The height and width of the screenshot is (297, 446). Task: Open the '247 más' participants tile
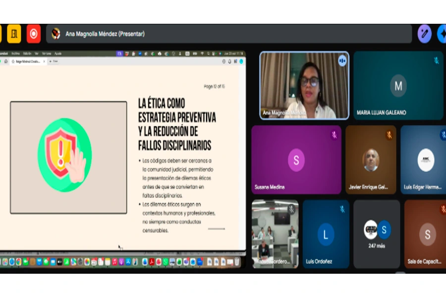pyautogui.click(x=377, y=234)
